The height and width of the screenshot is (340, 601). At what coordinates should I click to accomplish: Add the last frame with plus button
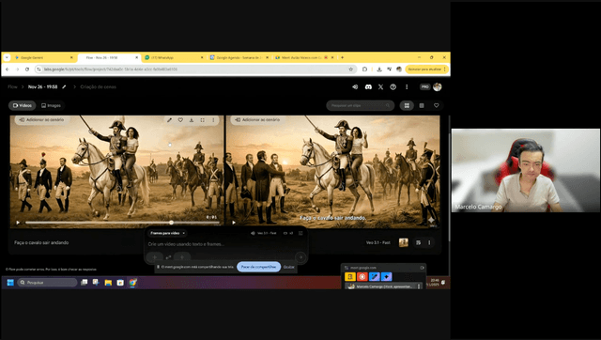tap(182, 257)
